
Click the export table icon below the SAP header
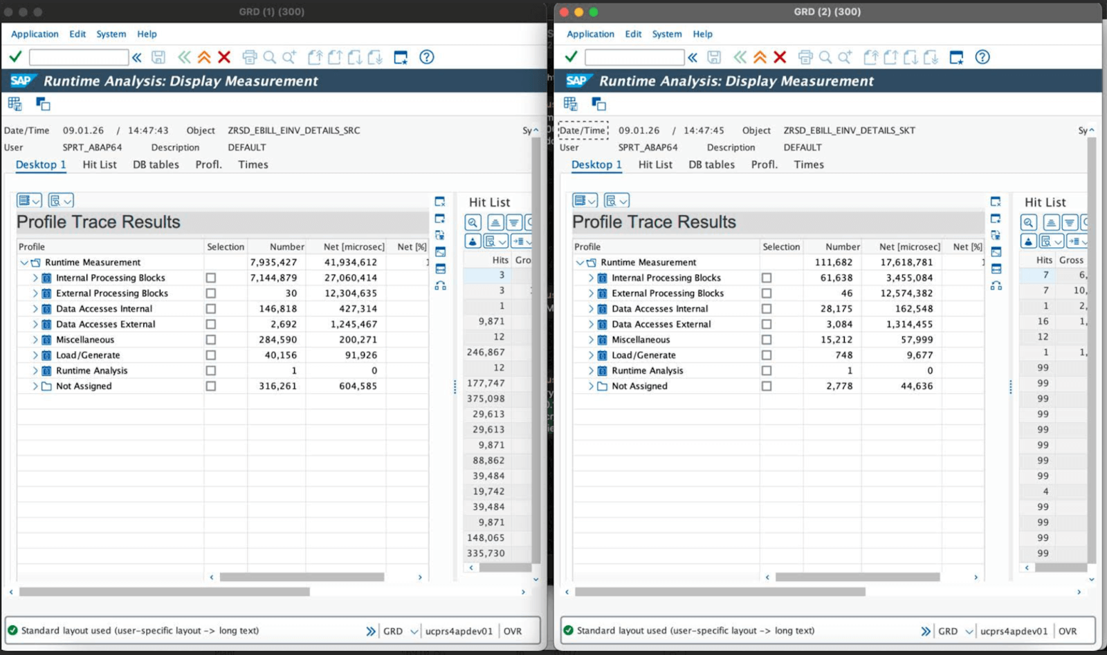[x=14, y=103]
